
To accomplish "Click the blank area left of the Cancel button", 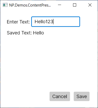I will coord(25,96).
